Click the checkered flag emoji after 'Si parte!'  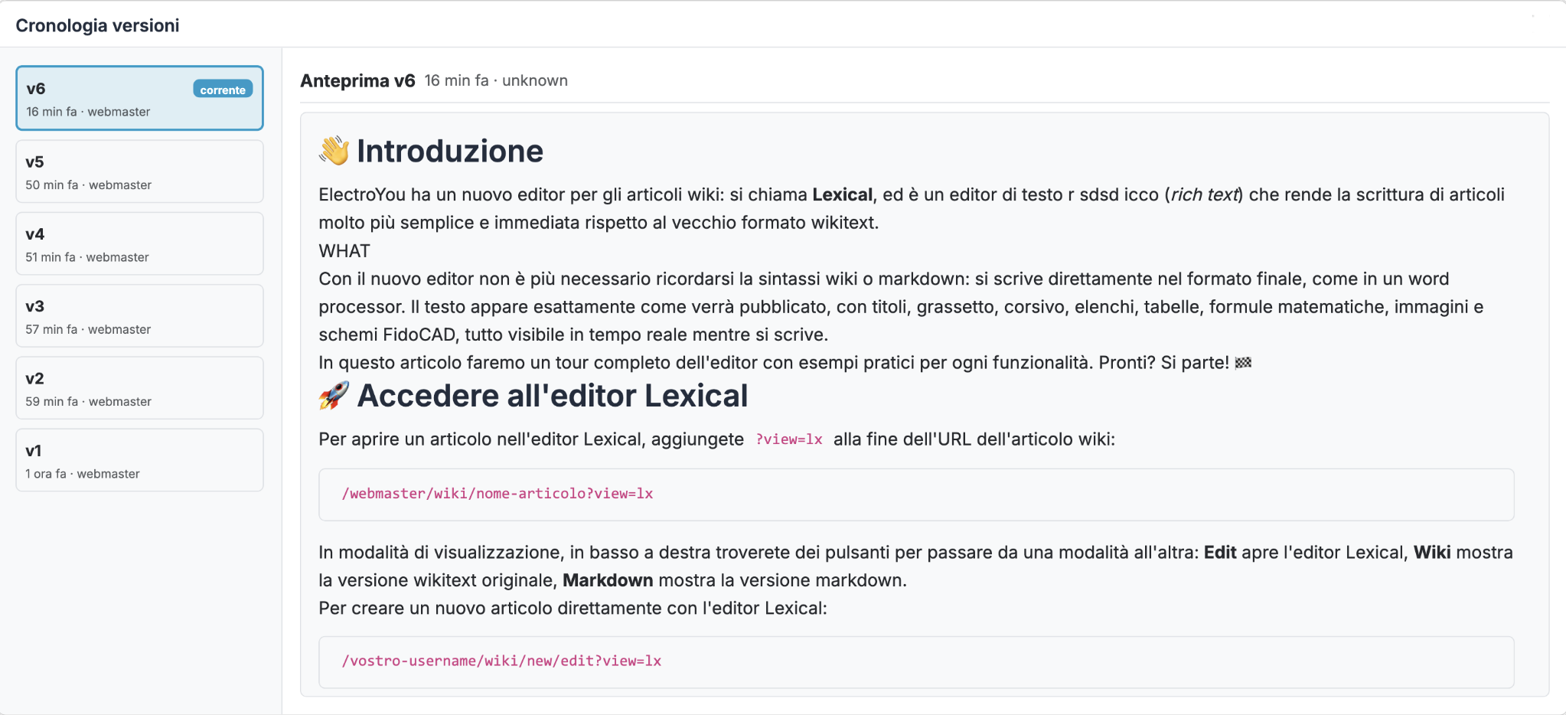(1243, 362)
